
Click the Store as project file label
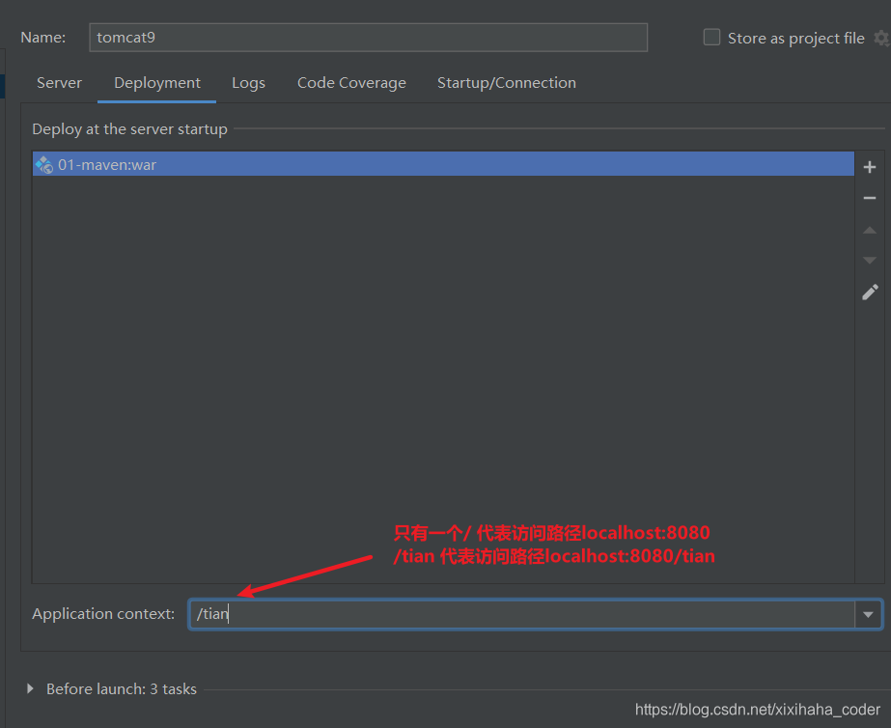[796, 39]
